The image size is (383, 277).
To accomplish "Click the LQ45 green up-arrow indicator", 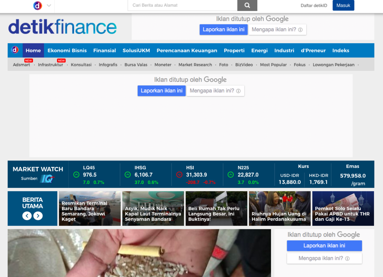I will 76,175.
